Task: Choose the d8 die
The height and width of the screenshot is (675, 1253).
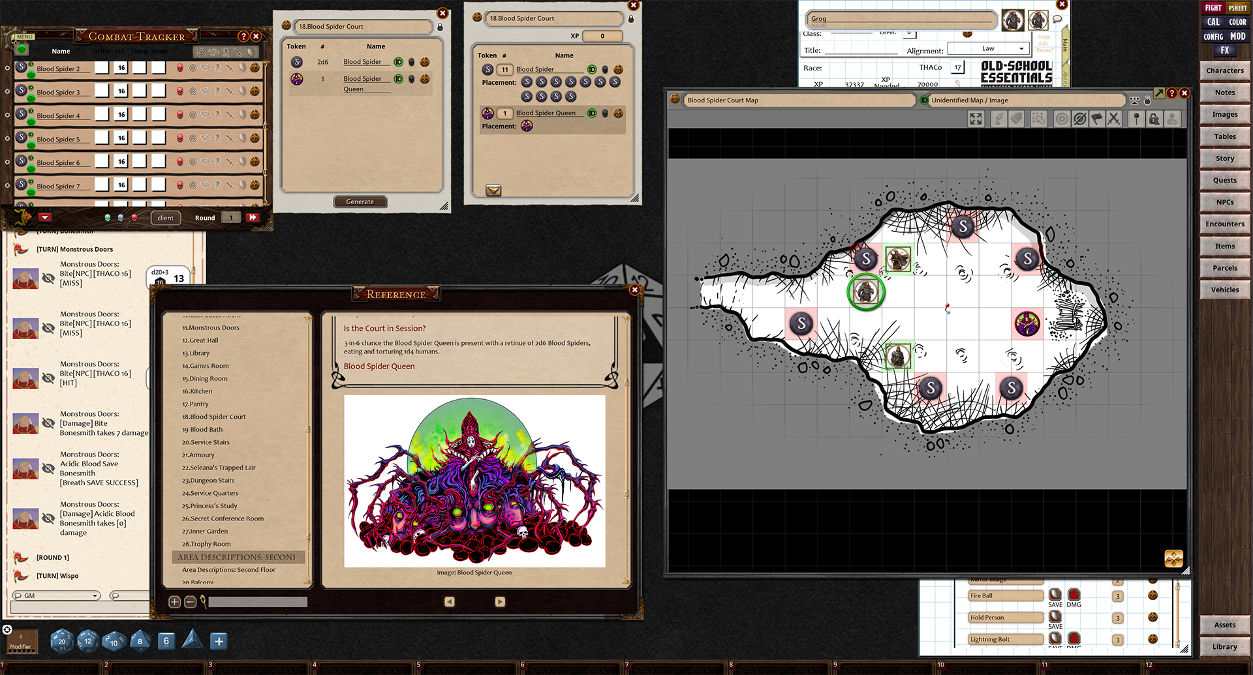Action: pos(140,641)
